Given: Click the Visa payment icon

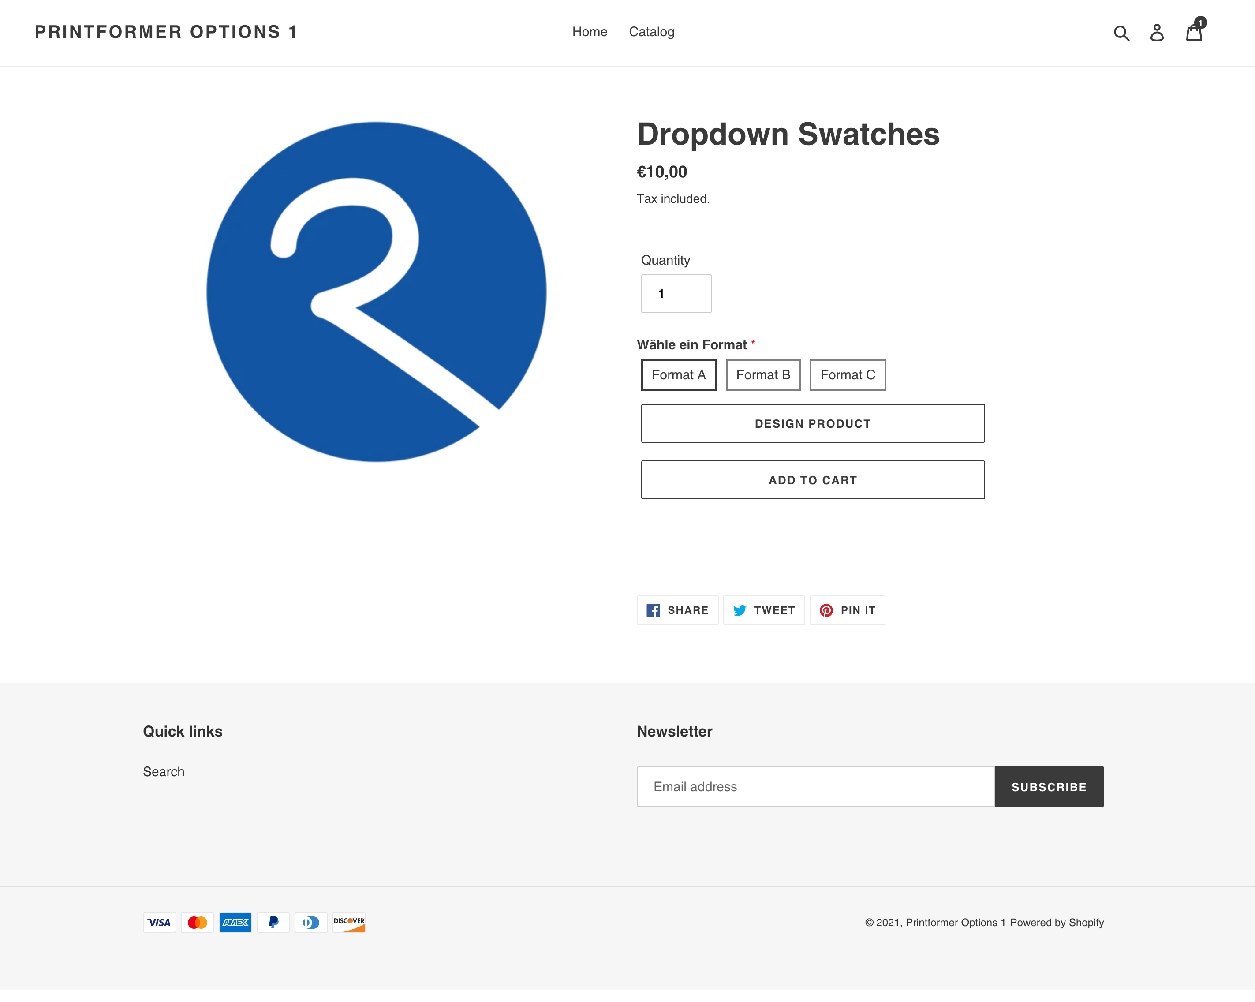Looking at the screenshot, I should 160,922.
